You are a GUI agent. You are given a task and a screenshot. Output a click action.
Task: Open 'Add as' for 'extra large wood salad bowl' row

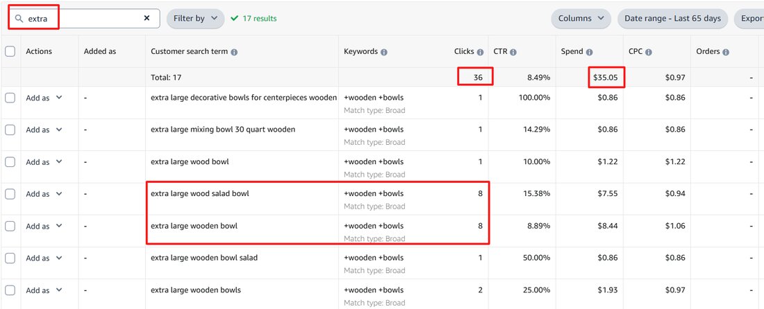pyautogui.click(x=44, y=194)
